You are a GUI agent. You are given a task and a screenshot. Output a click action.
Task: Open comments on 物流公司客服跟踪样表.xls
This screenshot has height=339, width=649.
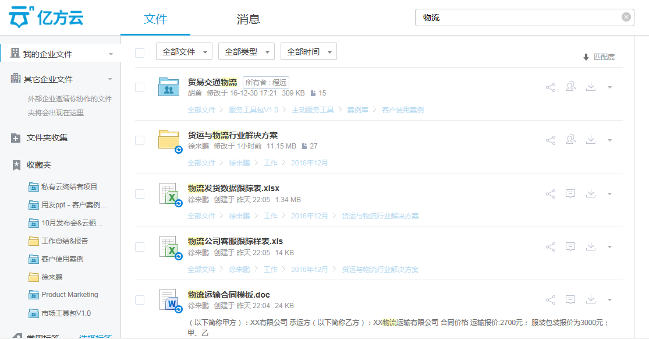(570, 246)
